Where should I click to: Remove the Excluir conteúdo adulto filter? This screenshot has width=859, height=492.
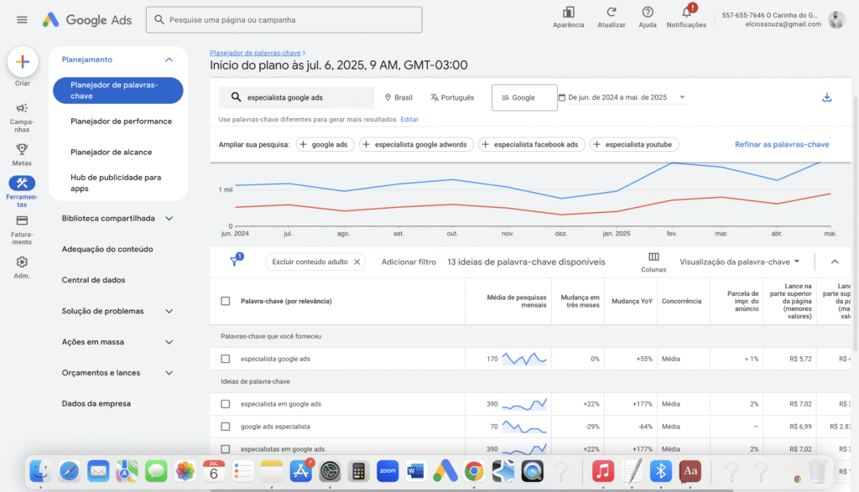[x=357, y=262]
